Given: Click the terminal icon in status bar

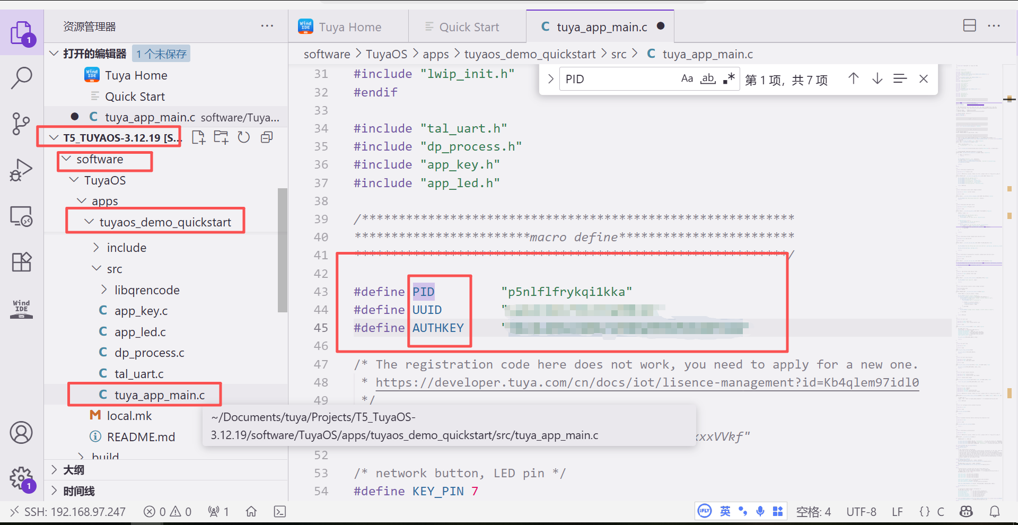Looking at the screenshot, I should coord(279,512).
